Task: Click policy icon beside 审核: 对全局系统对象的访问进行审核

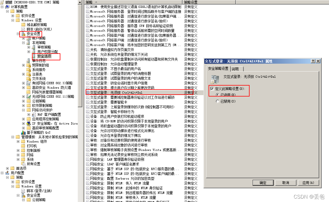Action: [x=88, y=145]
